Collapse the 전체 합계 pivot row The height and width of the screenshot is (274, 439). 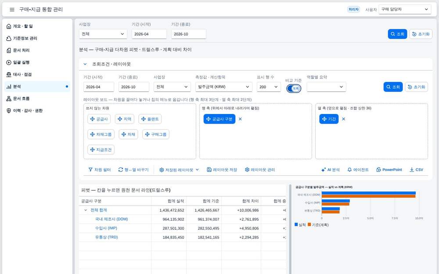coord(86,210)
